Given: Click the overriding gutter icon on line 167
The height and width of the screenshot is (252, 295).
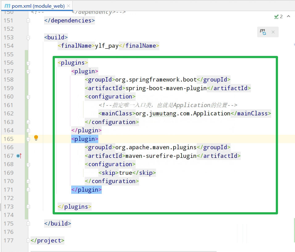Looking at the screenshot, I should [x=19, y=156].
